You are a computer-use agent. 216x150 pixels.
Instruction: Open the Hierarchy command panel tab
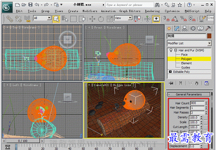185,28
